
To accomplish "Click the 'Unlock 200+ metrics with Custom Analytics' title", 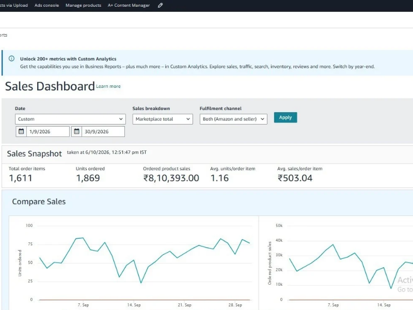I will (x=68, y=59).
